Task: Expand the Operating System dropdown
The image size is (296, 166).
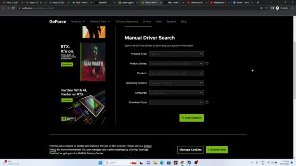Action: (176, 83)
